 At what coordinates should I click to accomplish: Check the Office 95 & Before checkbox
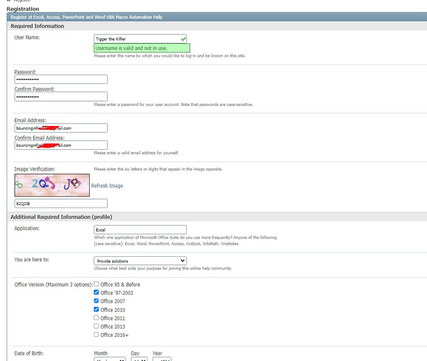[x=96, y=284]
